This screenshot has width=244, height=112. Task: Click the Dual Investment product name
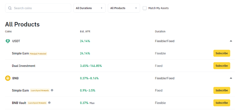24,66
